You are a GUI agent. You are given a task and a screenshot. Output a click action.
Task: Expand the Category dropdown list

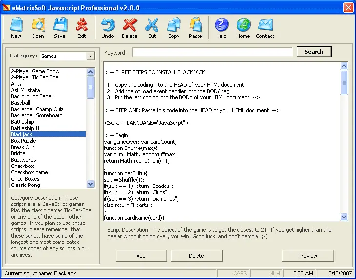[x=90, y=56]
